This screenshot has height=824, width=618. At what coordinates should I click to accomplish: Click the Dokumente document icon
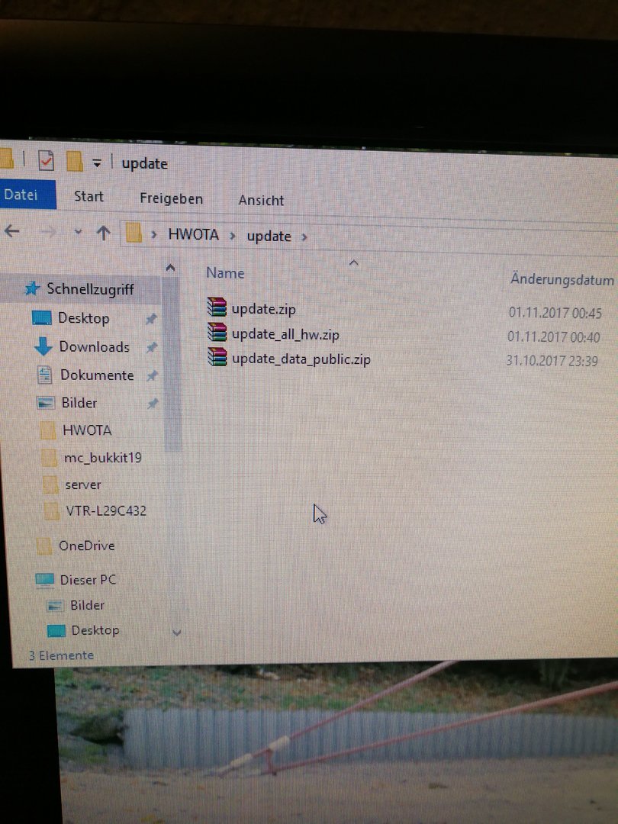(x=45, y=375)
